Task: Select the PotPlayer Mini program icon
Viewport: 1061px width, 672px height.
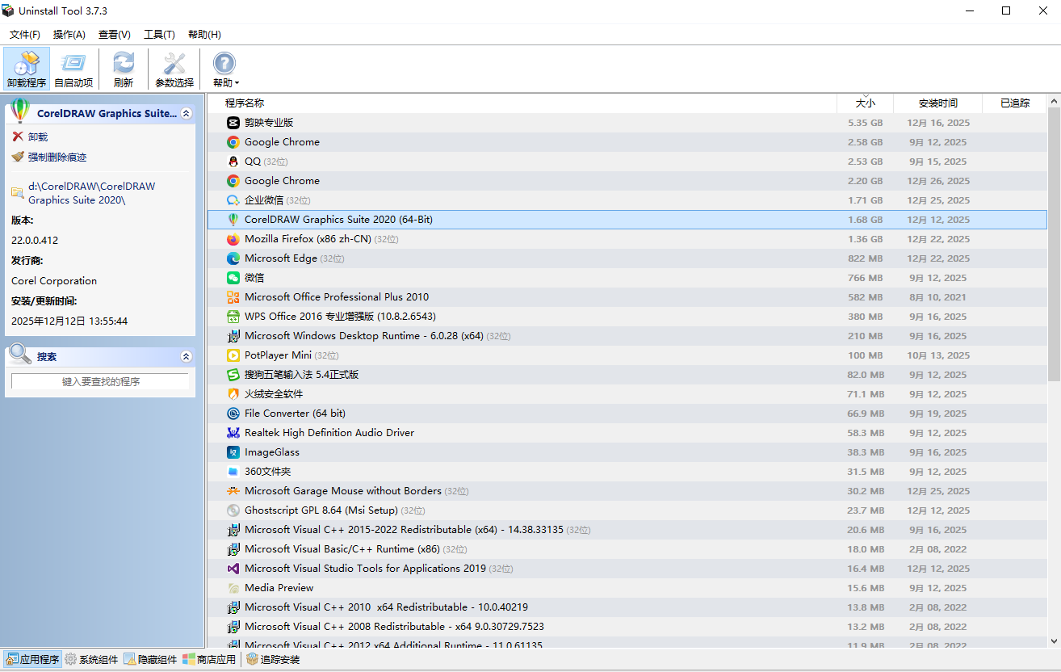Action: [x=233, y=355]
